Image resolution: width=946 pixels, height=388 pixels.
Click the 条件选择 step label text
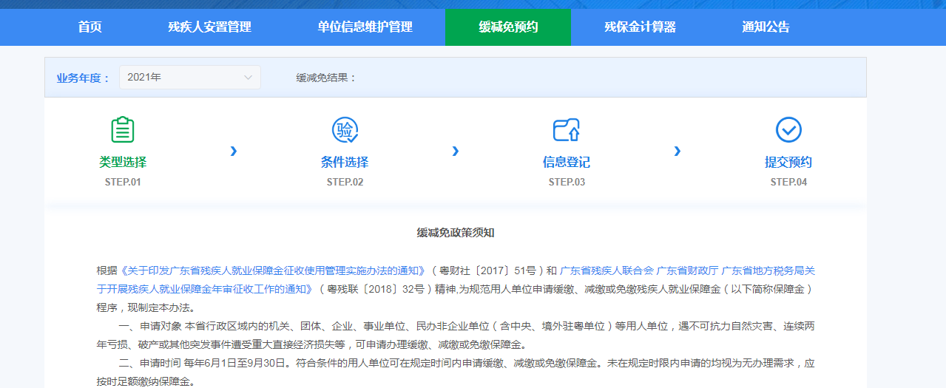pos(345,163)
